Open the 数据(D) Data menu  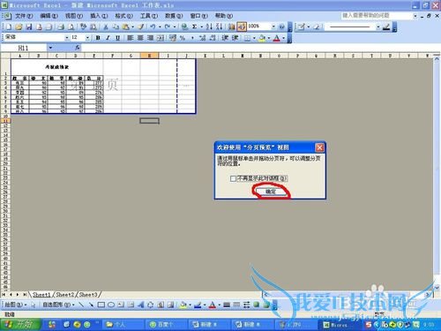click(174, 16)
